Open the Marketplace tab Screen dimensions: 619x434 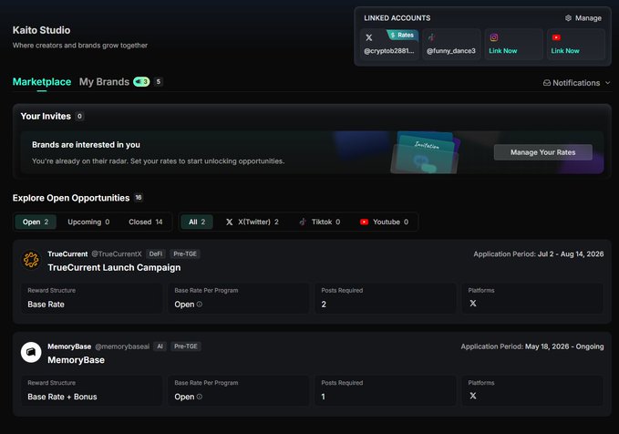click(42, 82)
